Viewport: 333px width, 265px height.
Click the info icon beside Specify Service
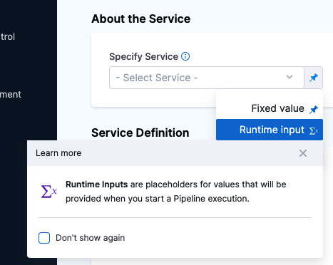[x=185, y=56]
